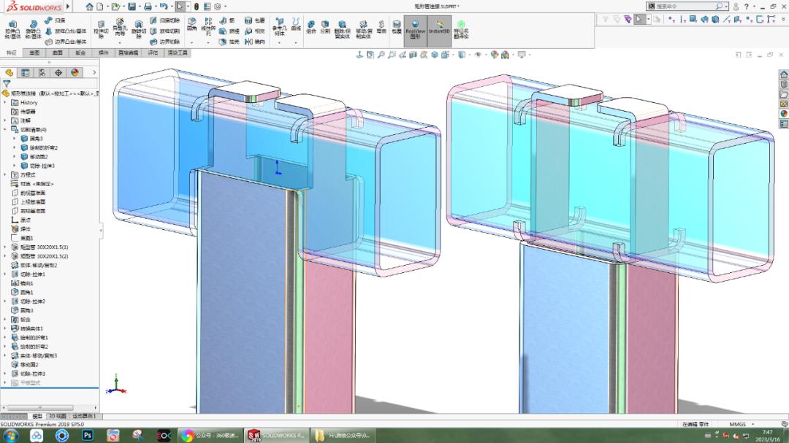
Task: Open Photoshop from the Windows taskbar
Action: pos(87,435)
